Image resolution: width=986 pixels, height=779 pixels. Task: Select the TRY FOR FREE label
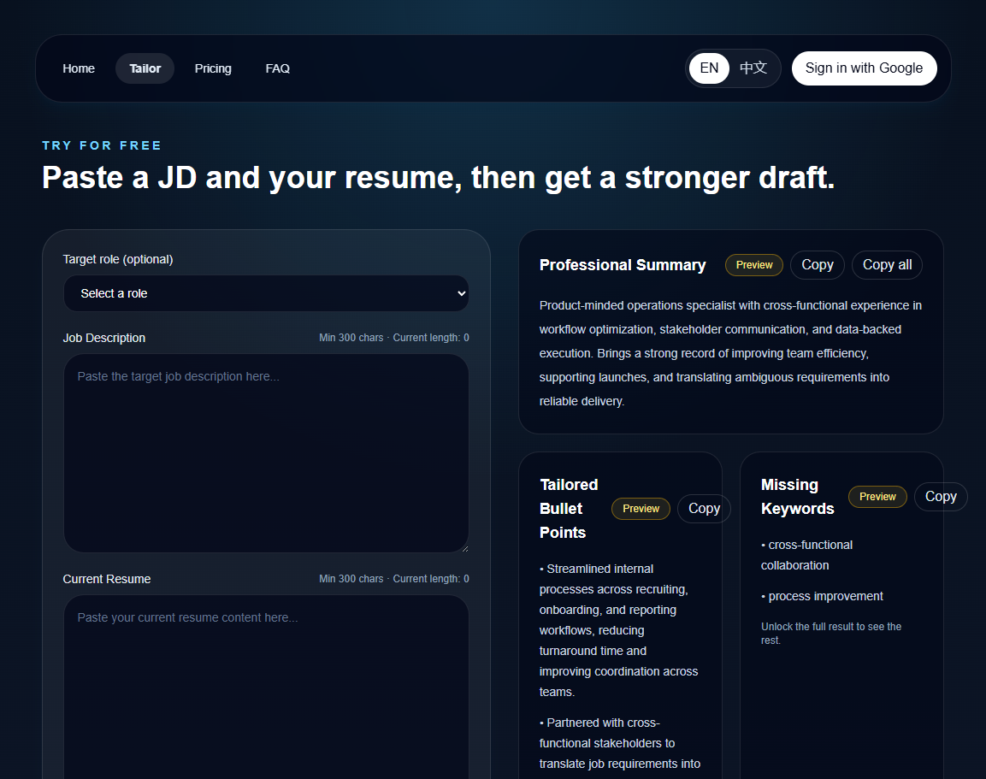(x=102, y=145)
